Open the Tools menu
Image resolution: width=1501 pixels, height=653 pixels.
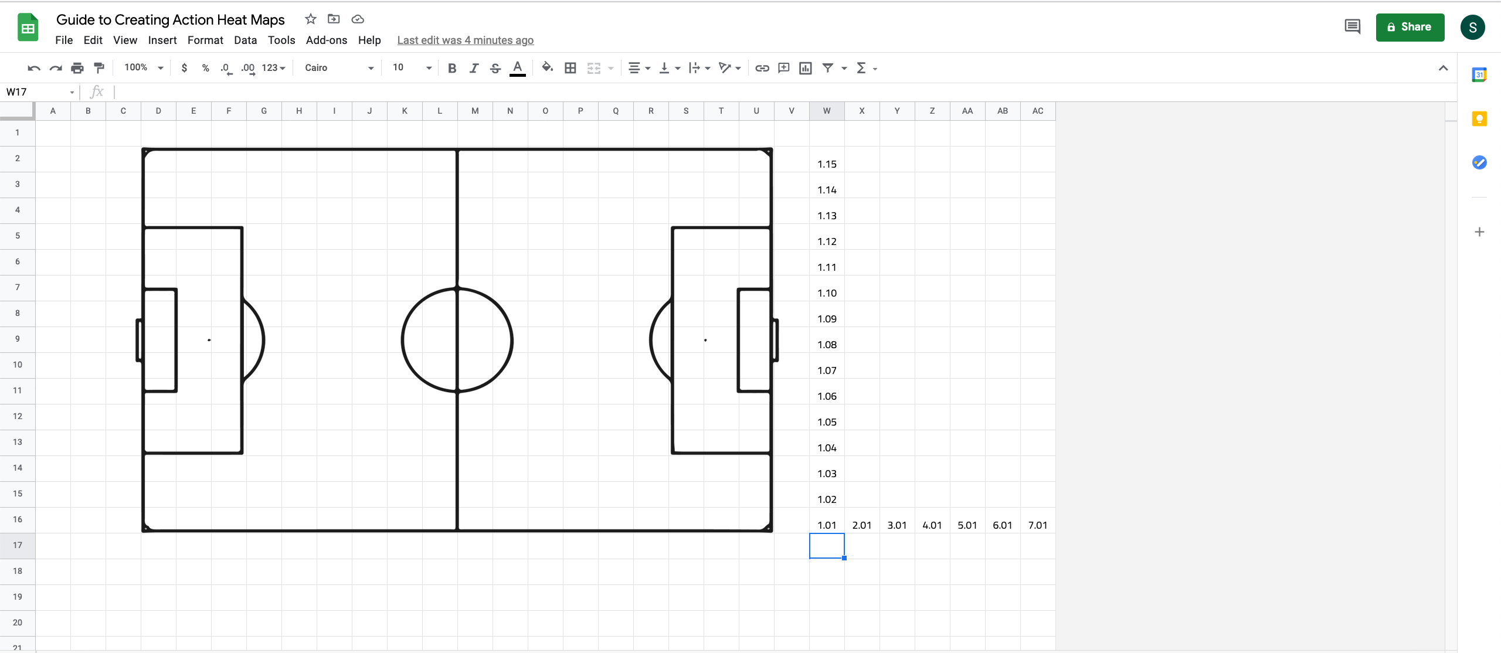coord(281,40)
